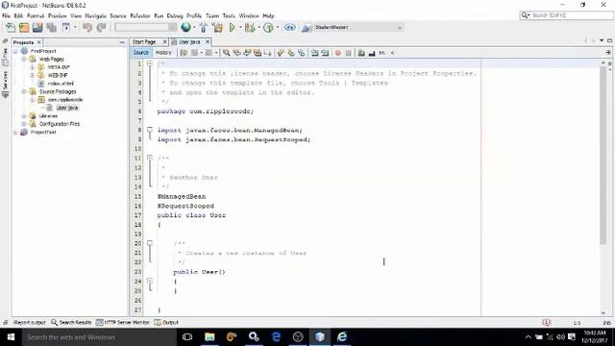Open the StudentReport combo box
The image size is (615, 346).
pos(358,28)
